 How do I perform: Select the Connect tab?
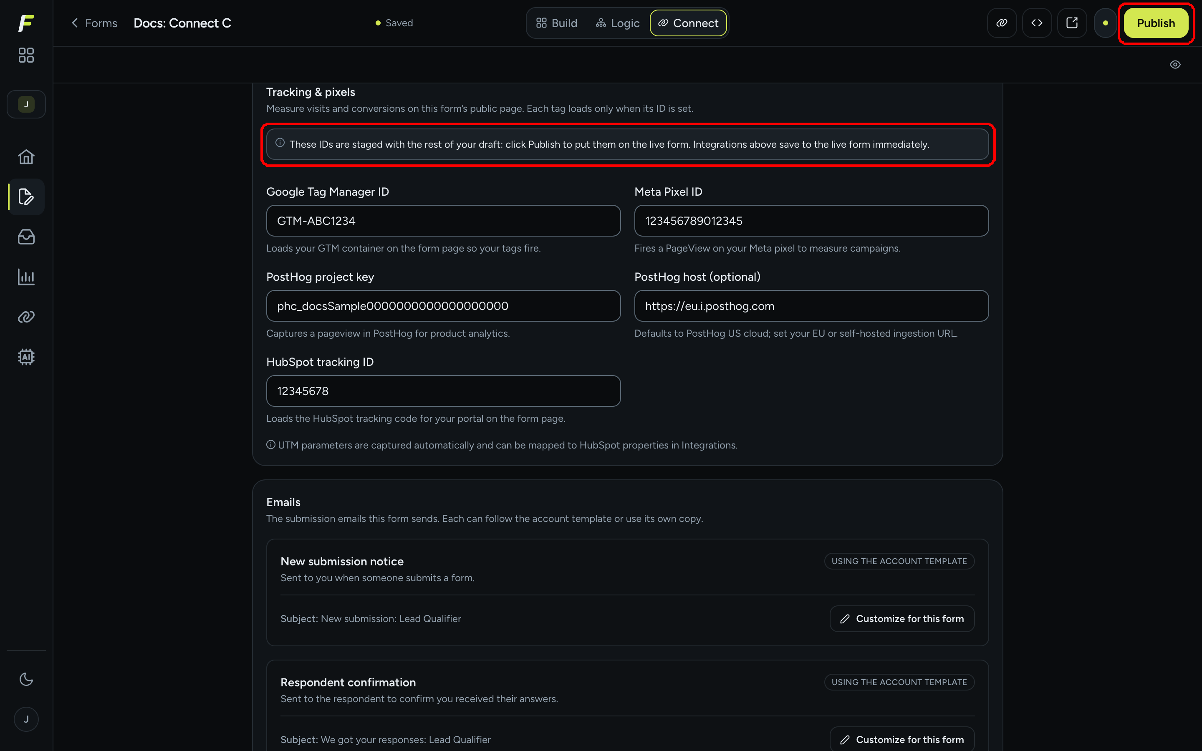[x=688, y=23]
